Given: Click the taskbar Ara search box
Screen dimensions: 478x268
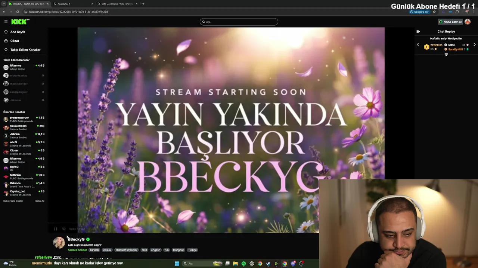Looking at the screenshot, I should [x=202, y=264].
